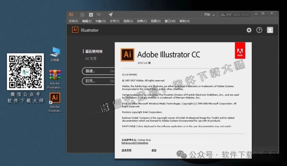This screenshot has height=166, width=287.
Task: Open the settings gear in the Illustrator header
Action: tap(249, 30)
